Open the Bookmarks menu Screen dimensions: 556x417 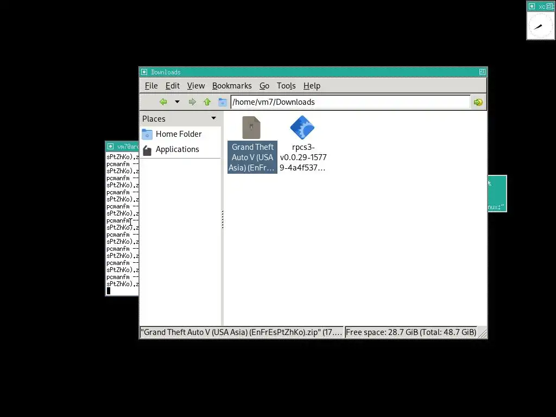232,86
